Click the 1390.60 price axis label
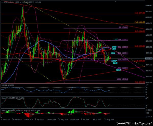This screenshot has height=126, width=153. point(149,6)
